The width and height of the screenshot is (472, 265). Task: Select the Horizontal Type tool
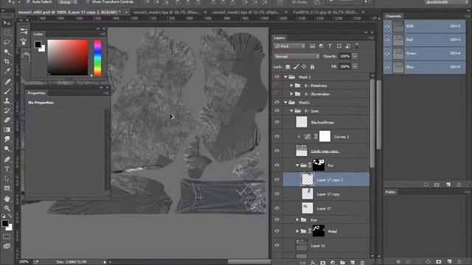click(x=7, y=169)
